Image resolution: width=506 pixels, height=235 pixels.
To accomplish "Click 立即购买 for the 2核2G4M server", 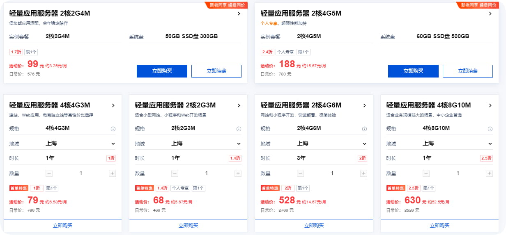I will pyautogui.click(x=162, y=71).
